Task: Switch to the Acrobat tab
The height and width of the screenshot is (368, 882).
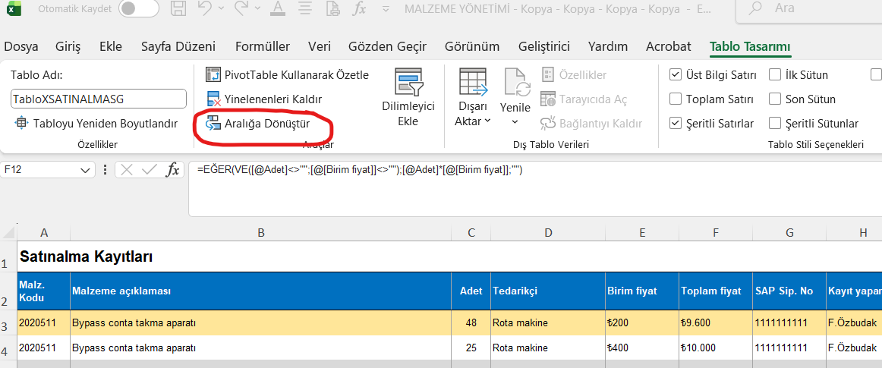Action: coord(669,47)
